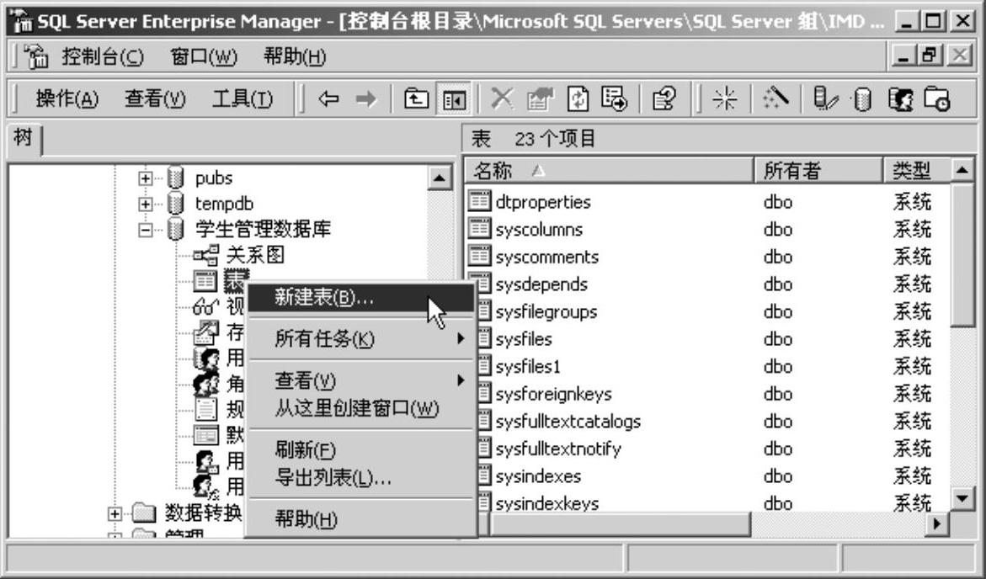Open the 控制台(C) menu
The height and width of the screenshot is (579, 986).
pos(103,57)
